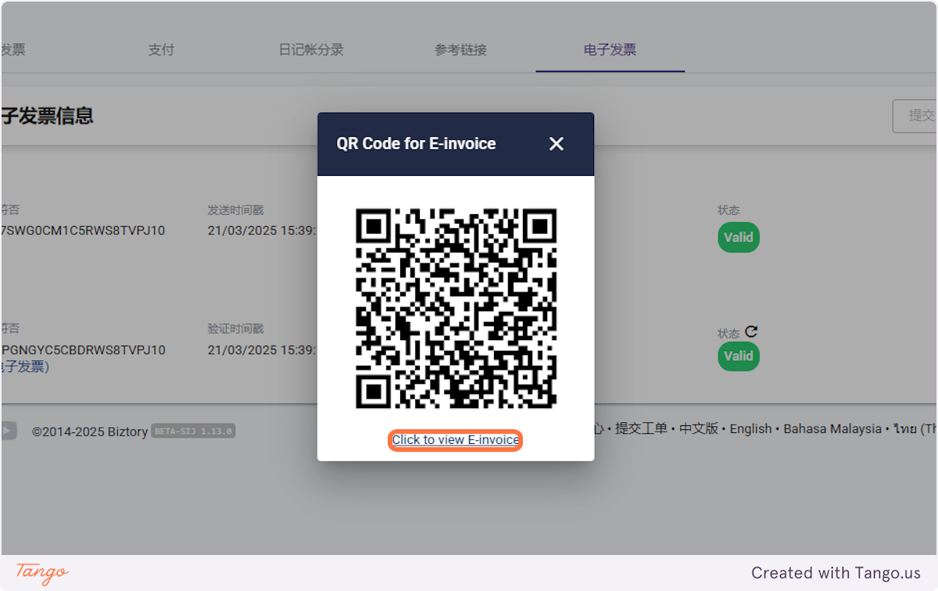Open the Click to view E-invoice link

(456, 440)
